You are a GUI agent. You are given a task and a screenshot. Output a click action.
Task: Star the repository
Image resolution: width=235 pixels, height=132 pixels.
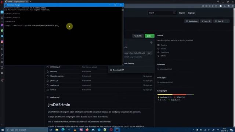tap(219, 21)
